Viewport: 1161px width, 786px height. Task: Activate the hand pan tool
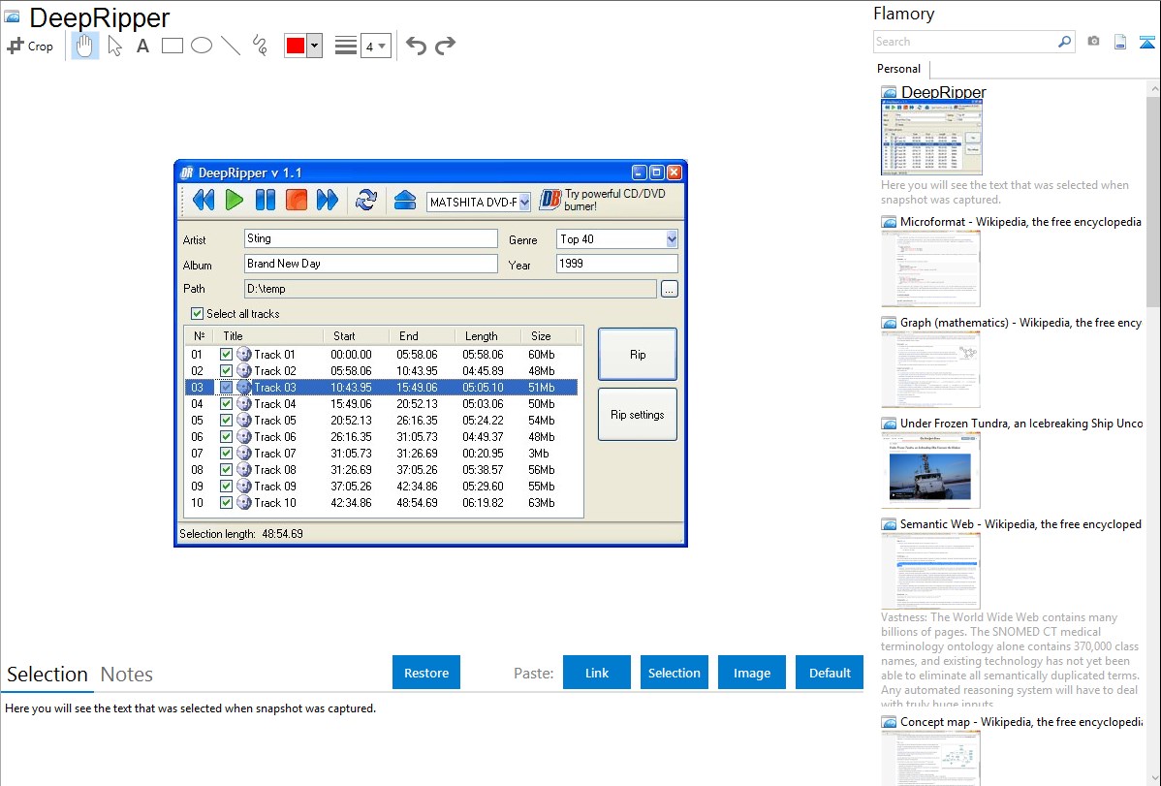coord(85,46)
